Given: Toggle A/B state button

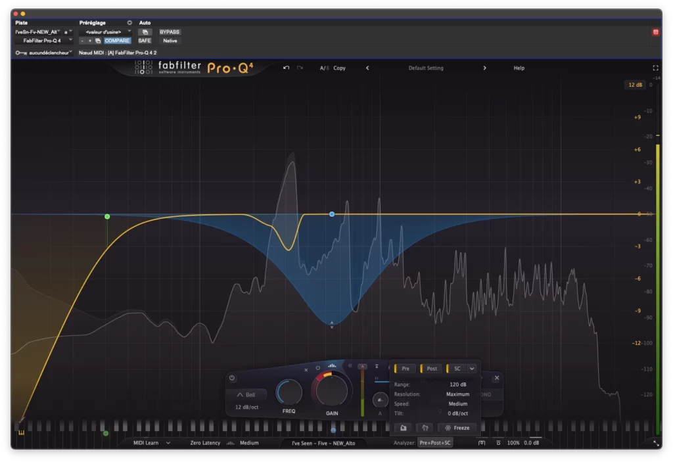Looking at the screenshot, I should (x=324, y=68).
